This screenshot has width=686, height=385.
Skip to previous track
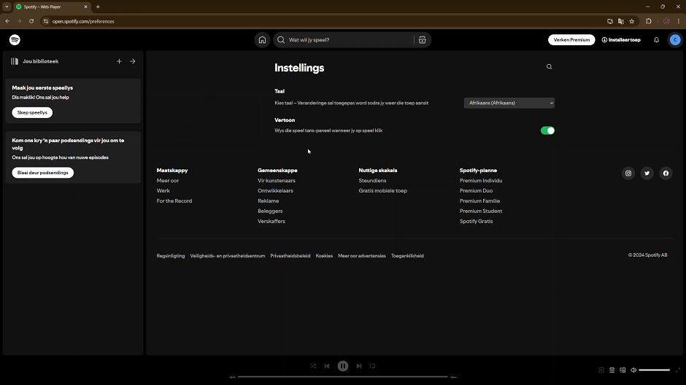[x=327, y=366]
